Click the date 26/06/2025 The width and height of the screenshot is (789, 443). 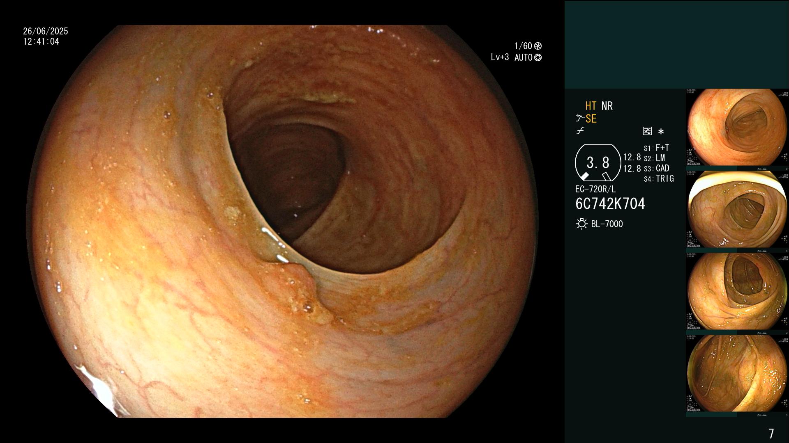point(46,31)
